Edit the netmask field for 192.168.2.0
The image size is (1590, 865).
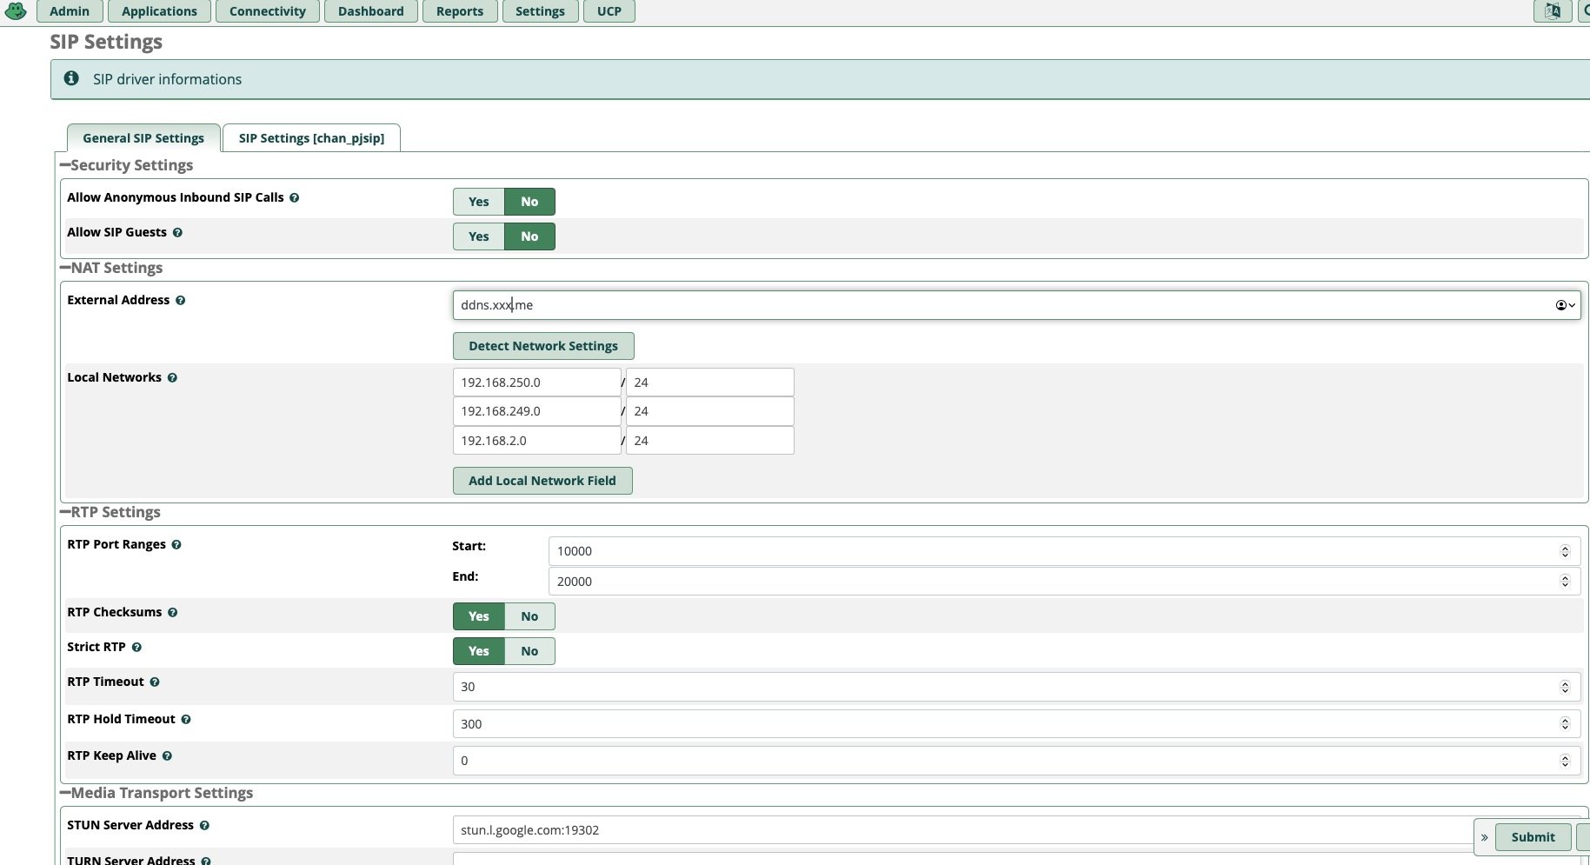(709, 441)
